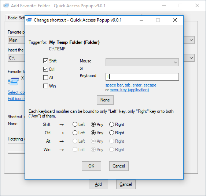Select the 'escape' key link
This screenshot has height=196, width=206.
point(150,85)
